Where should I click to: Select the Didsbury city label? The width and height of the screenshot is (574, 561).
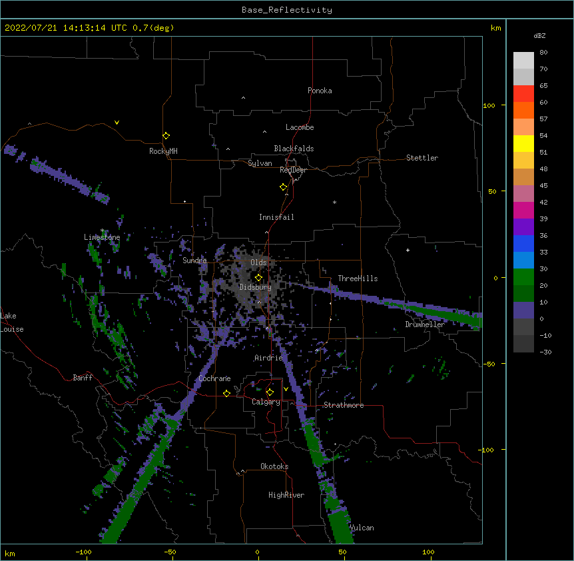coord(256,287)
